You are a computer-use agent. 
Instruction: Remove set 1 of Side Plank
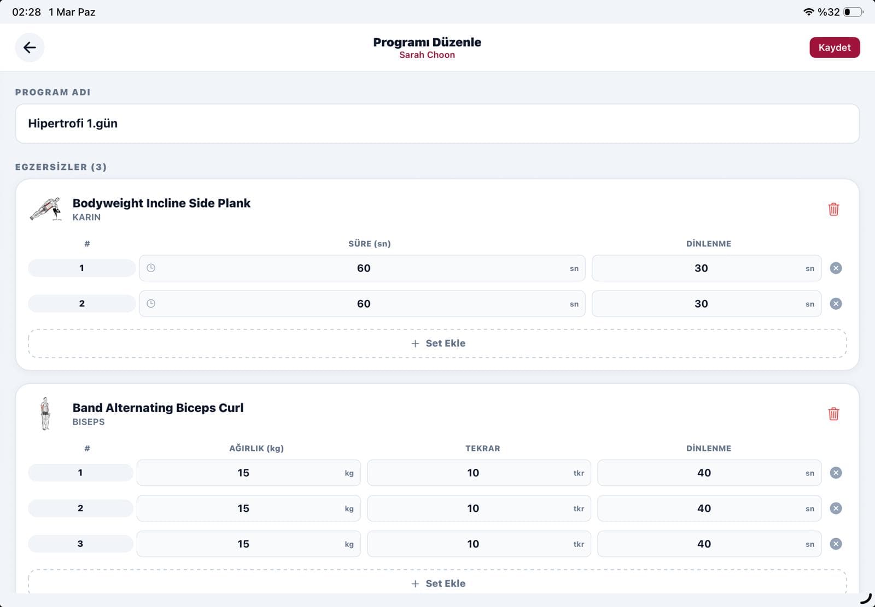836,268
